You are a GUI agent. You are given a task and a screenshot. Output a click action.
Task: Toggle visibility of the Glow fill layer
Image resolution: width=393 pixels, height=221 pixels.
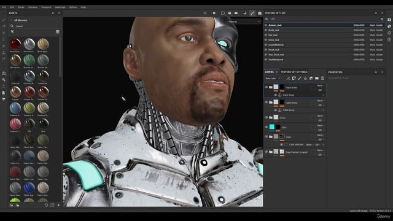tap(266, 127)
